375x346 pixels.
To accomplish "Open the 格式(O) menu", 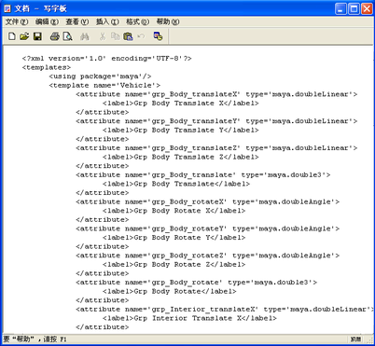I will point(137,21).
